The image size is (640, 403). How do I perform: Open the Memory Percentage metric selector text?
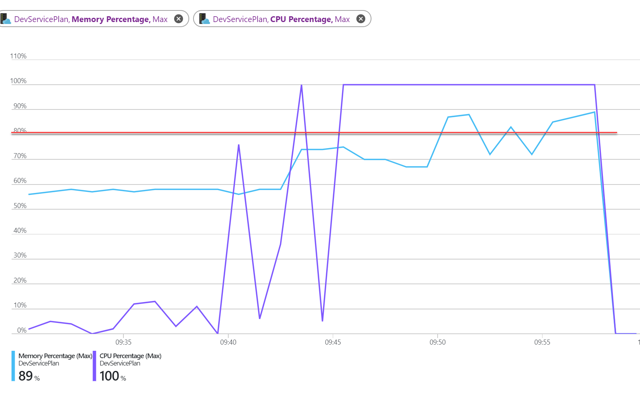point(91,19)
